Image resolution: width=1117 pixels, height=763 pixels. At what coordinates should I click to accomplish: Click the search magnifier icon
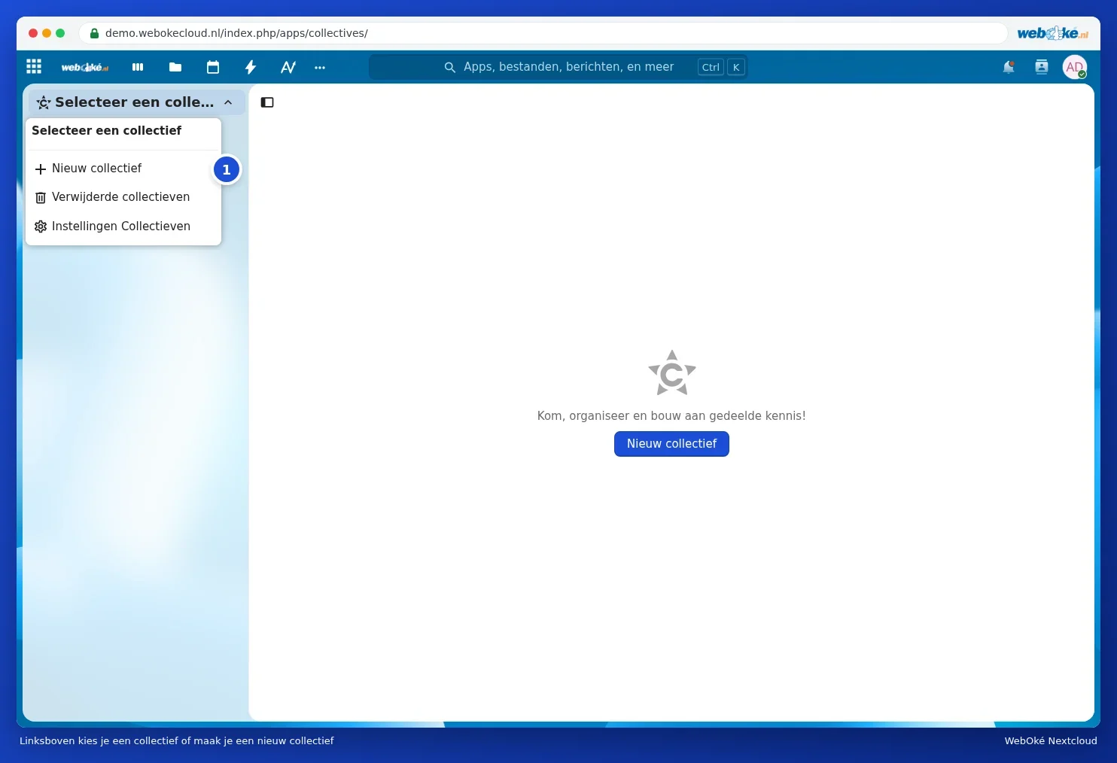click(450, 67)
